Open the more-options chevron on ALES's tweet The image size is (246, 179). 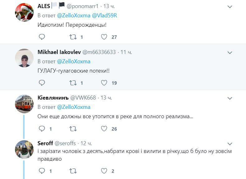point(230,7)
